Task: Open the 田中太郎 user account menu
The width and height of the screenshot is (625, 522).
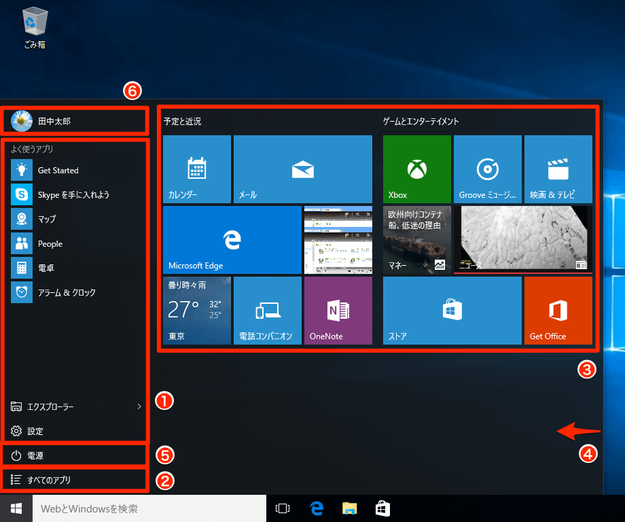Action: 75,121
